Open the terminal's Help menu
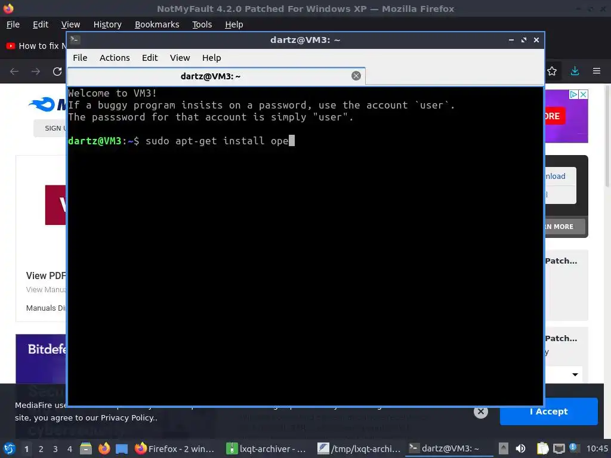Viewport: 611px width, 458px height. [x=212, y=58]
